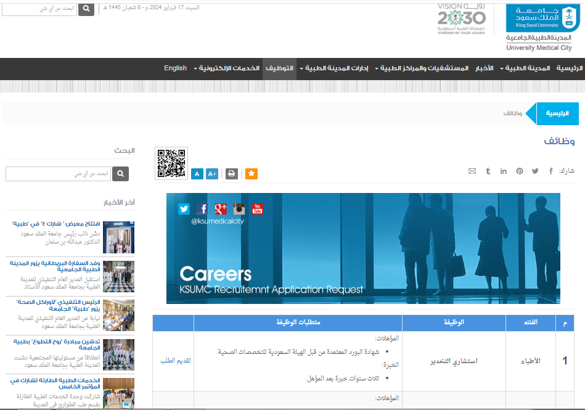Click the sidebar search magnifier button
The image size is (585, 410).
tap(120, 174)
